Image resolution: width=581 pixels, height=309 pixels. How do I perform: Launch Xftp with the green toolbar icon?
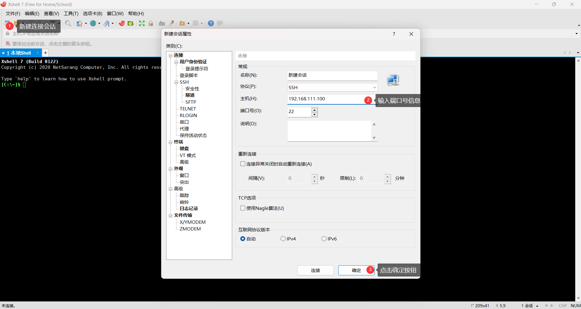pyautogui.click(x=131, y=23)
